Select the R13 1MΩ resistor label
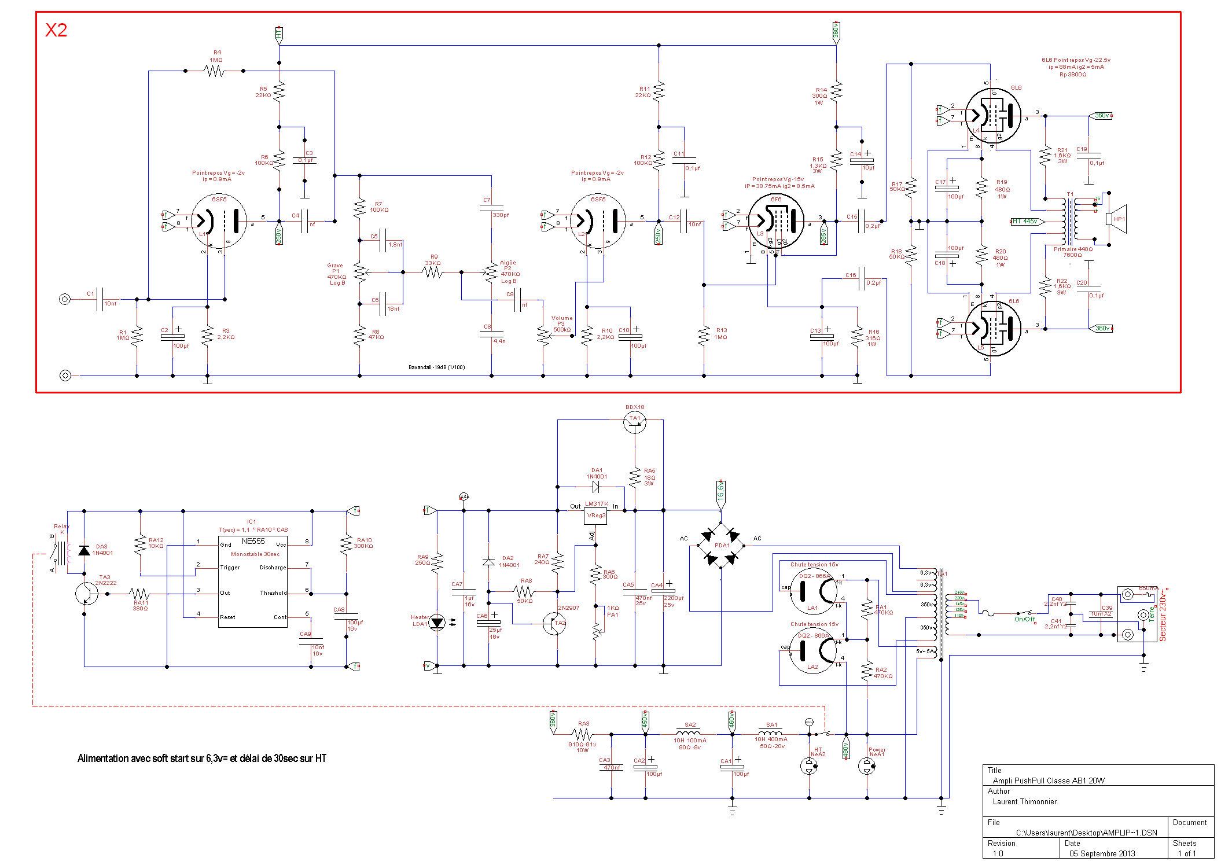 721,334
